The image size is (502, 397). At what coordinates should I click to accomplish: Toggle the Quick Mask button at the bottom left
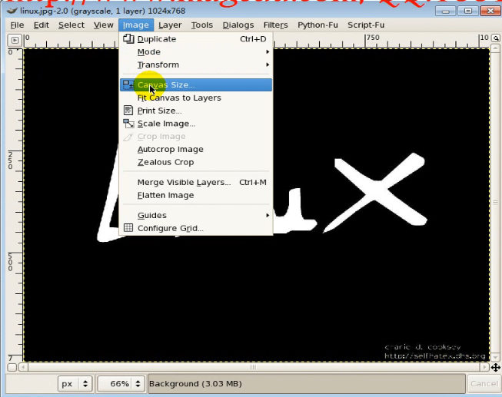click(12, 367)
